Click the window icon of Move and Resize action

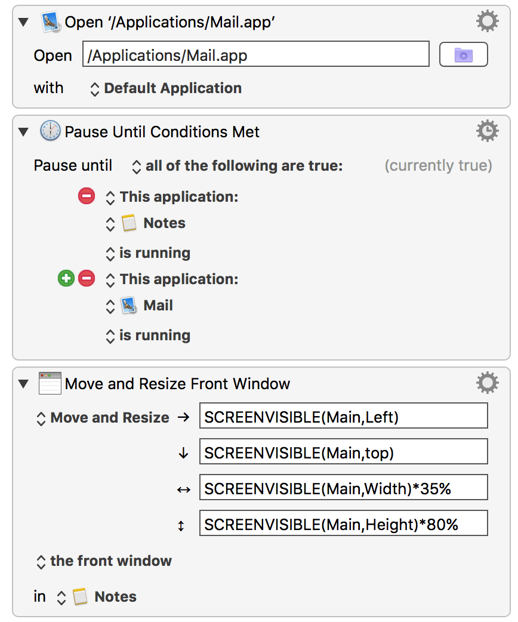[50, 383]
